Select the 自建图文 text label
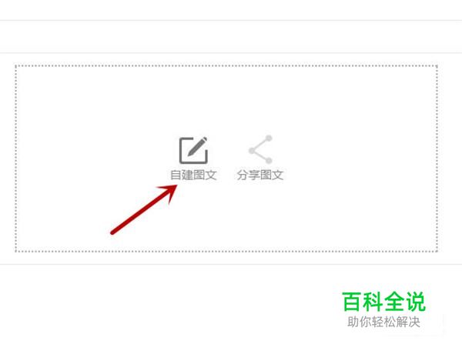 pos(193,175)
